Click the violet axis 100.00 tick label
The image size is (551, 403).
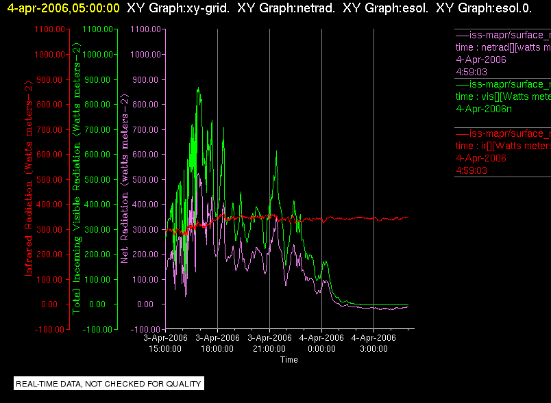tap(145, 280)
